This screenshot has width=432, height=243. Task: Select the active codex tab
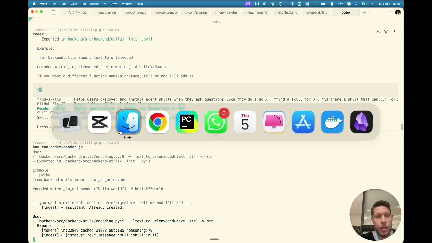pos(346,12)
